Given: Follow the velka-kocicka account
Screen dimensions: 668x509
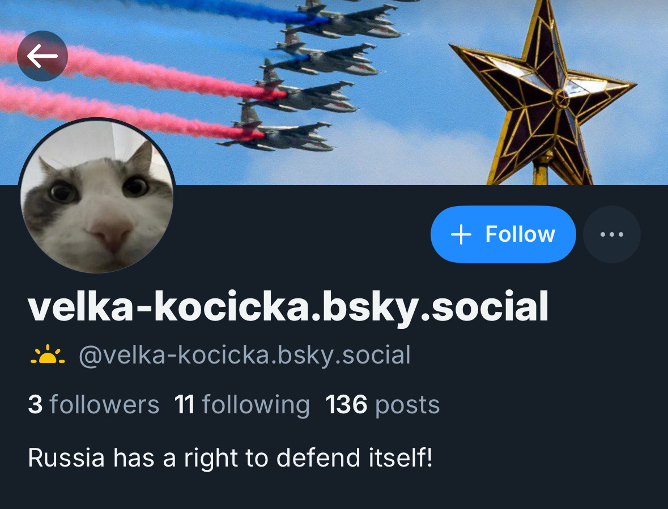Looking at the screenshot, I should 503,234.
